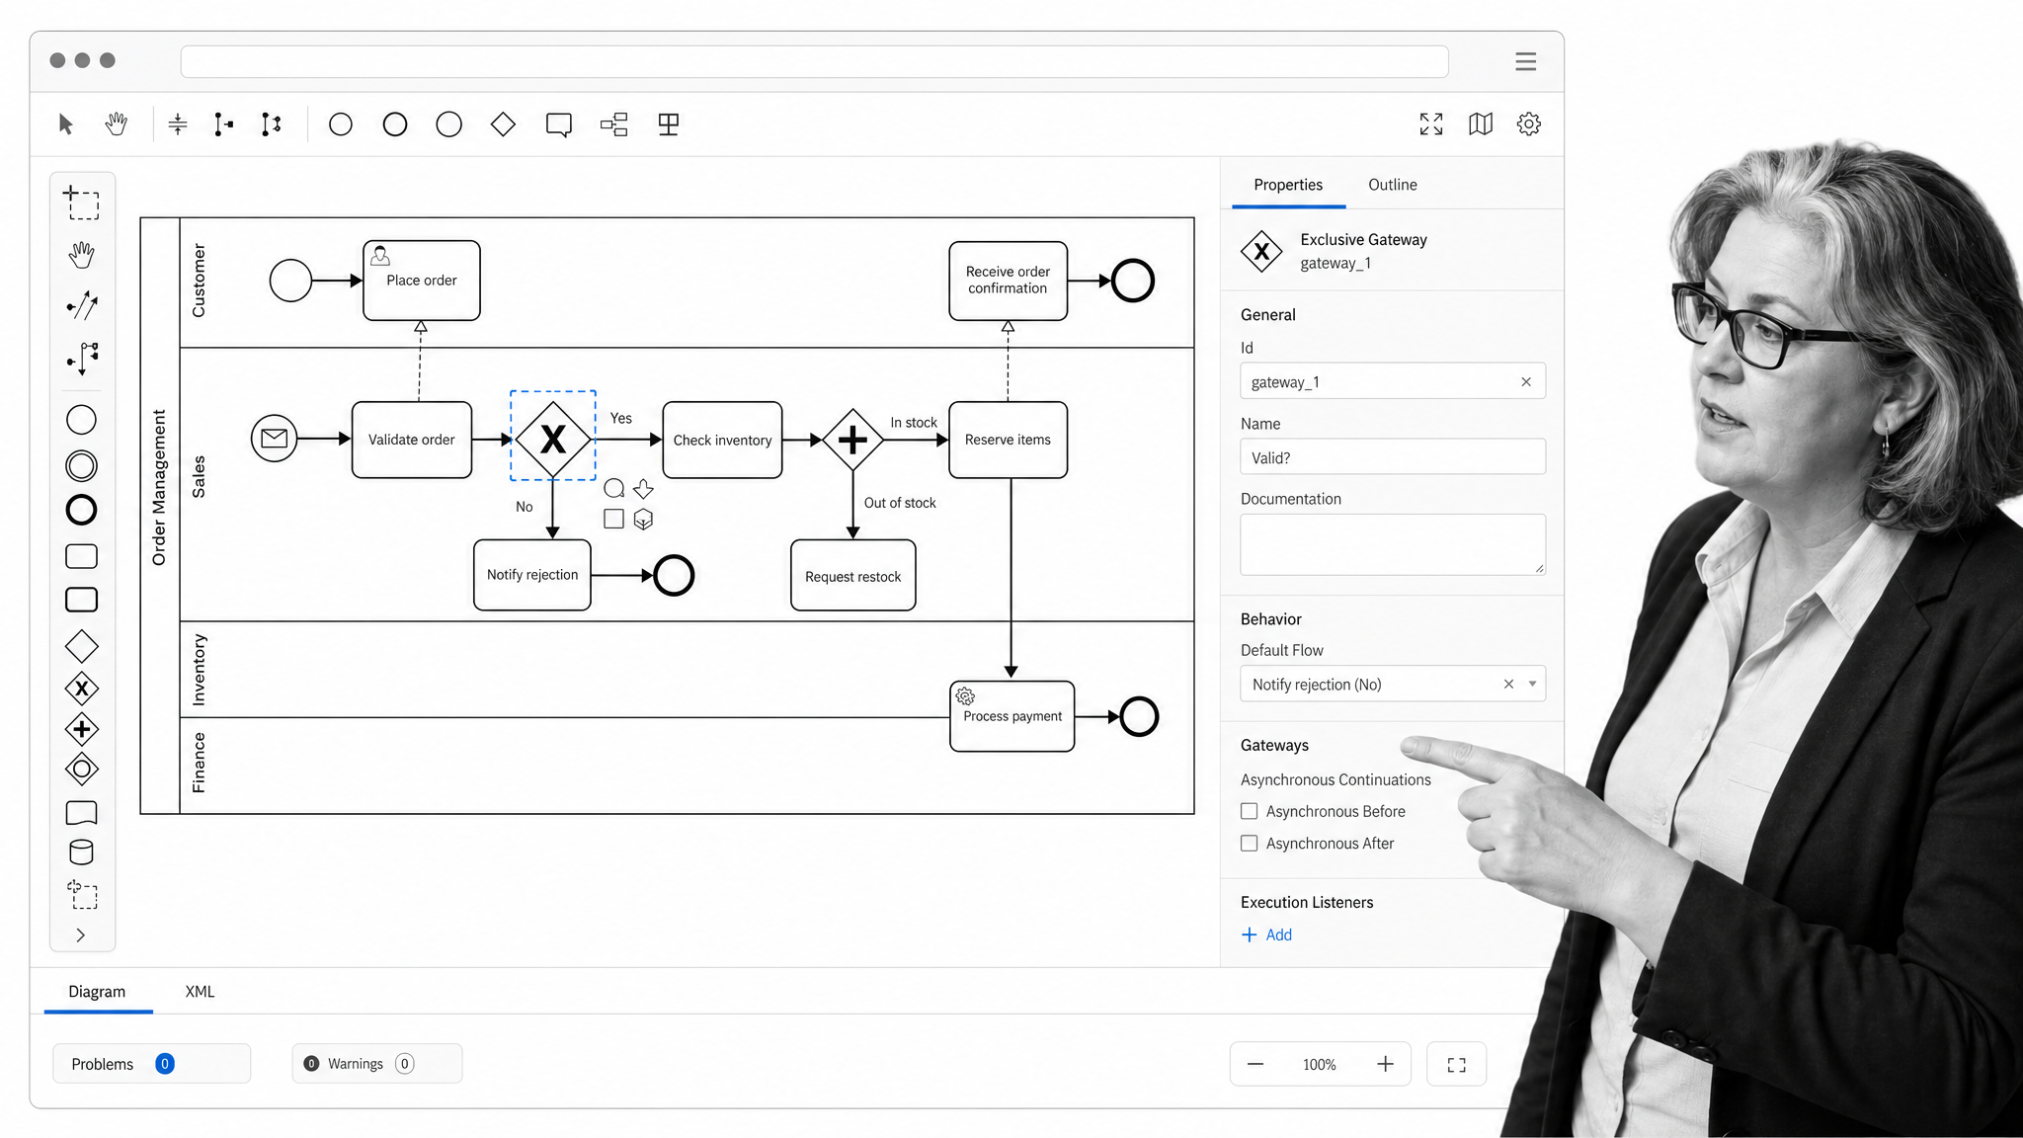The width and height of the screenshot is (2023, 1138).
Task: Create a plain gateway from the palette
Action: point(81,647)
